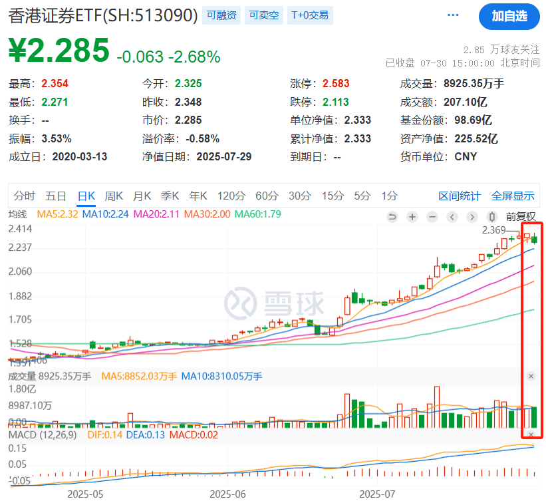Screen dimensions: 546x503
Task: Switch to the 5分 interval tab
Action: tap(362, 196)
